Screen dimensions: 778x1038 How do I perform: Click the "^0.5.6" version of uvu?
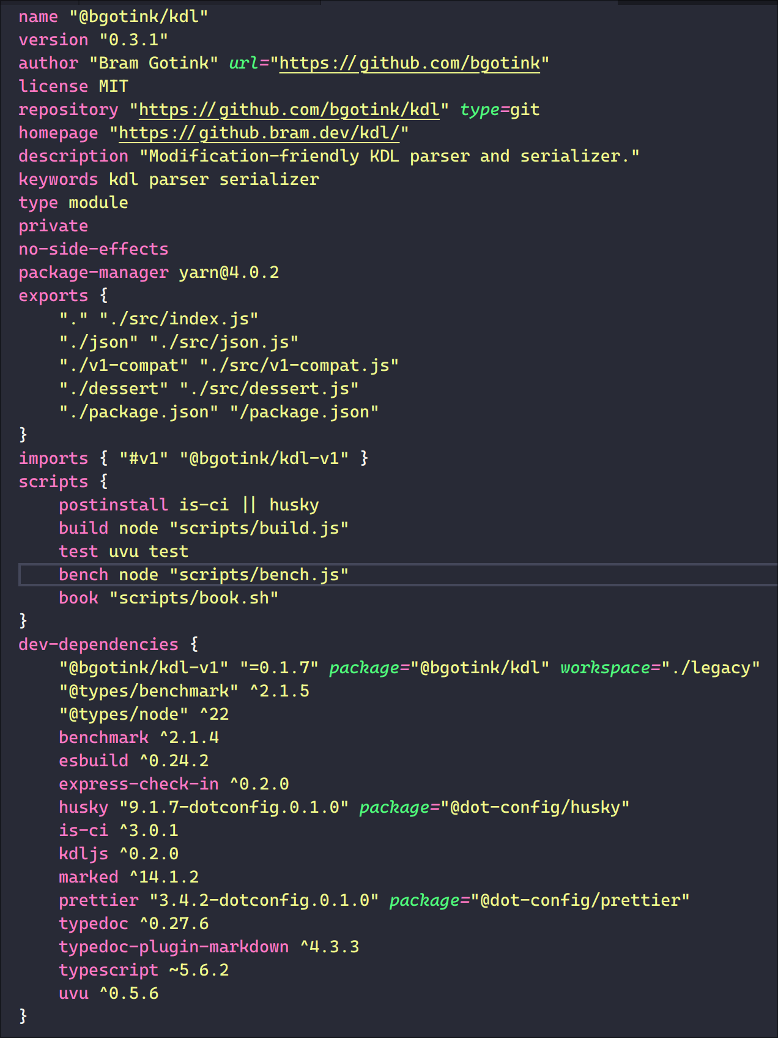[x=129, y=993]
